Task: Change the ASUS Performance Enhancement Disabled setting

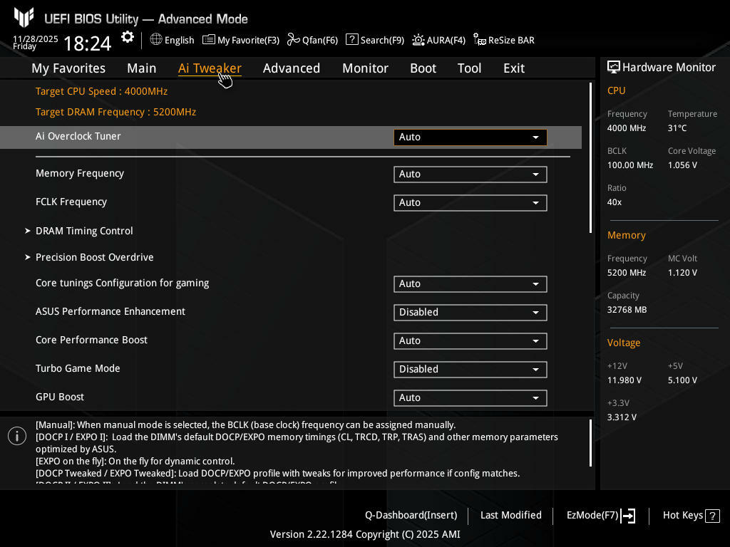Action: pyautogui.click(x=470, y=312)
